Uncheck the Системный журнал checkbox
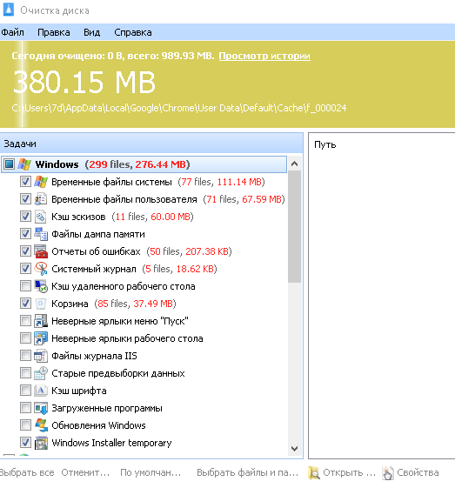Viewport: 455px width, 488px height. [25, 268]
